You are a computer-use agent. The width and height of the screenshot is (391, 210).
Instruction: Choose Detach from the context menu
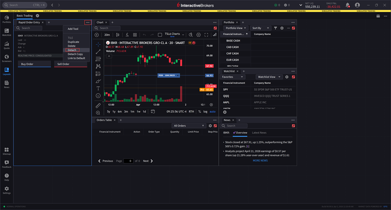(72, 50)
